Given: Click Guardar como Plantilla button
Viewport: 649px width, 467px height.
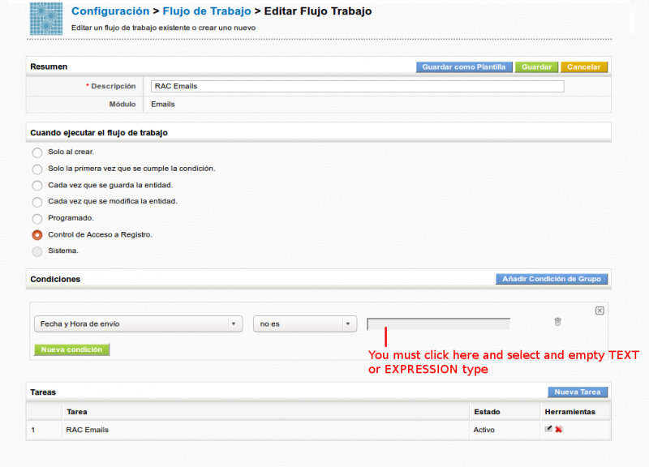Looking at the screenshot, I should click(464, 67).
